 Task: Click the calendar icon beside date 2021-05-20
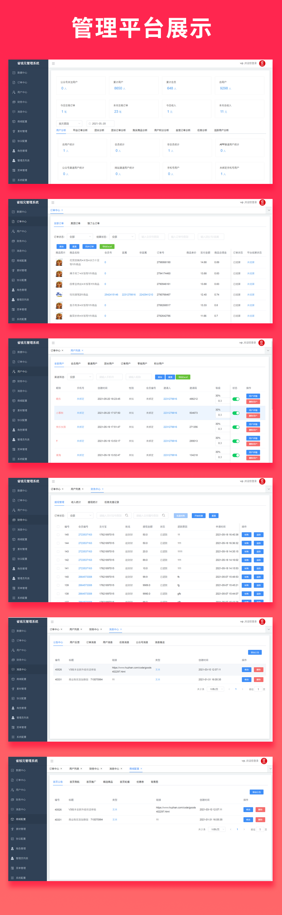(90, 124)
